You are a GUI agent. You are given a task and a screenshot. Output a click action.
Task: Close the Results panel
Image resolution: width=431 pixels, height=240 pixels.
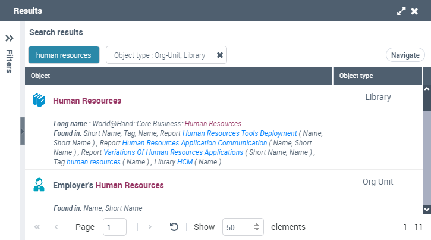(x=414, y=11)
